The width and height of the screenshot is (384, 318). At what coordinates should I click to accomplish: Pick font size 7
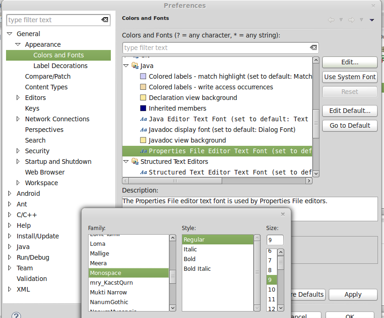tap(272, 261)
